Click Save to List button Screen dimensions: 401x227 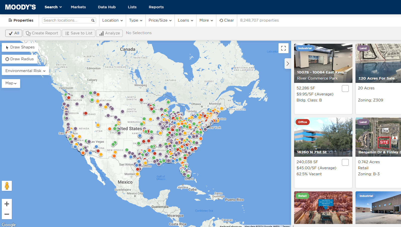tap(78, 33)
